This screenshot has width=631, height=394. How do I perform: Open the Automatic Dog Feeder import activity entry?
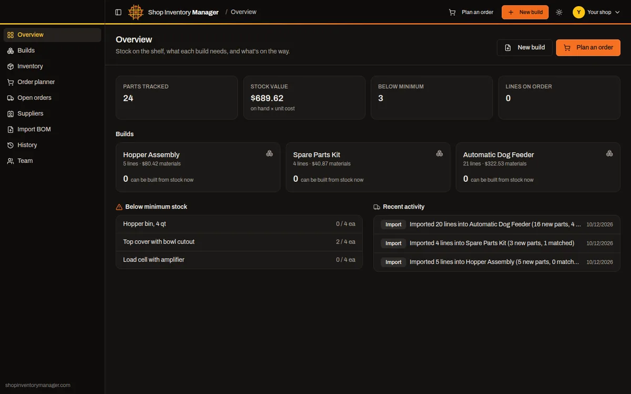pos(497,224)
